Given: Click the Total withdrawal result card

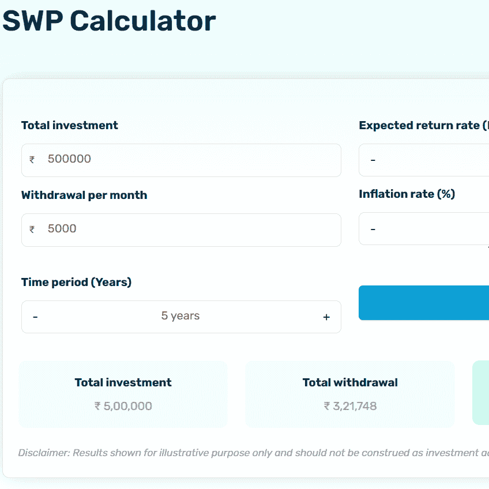Looking at the screenshot, I should [350, 394].
